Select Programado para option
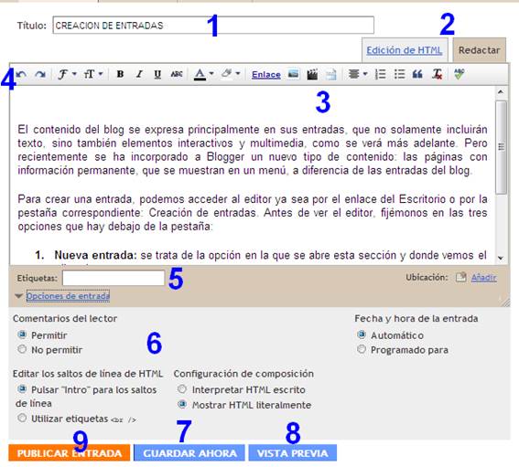The width and height of the screenshot is (519, 467). click(x=362, y=349)
